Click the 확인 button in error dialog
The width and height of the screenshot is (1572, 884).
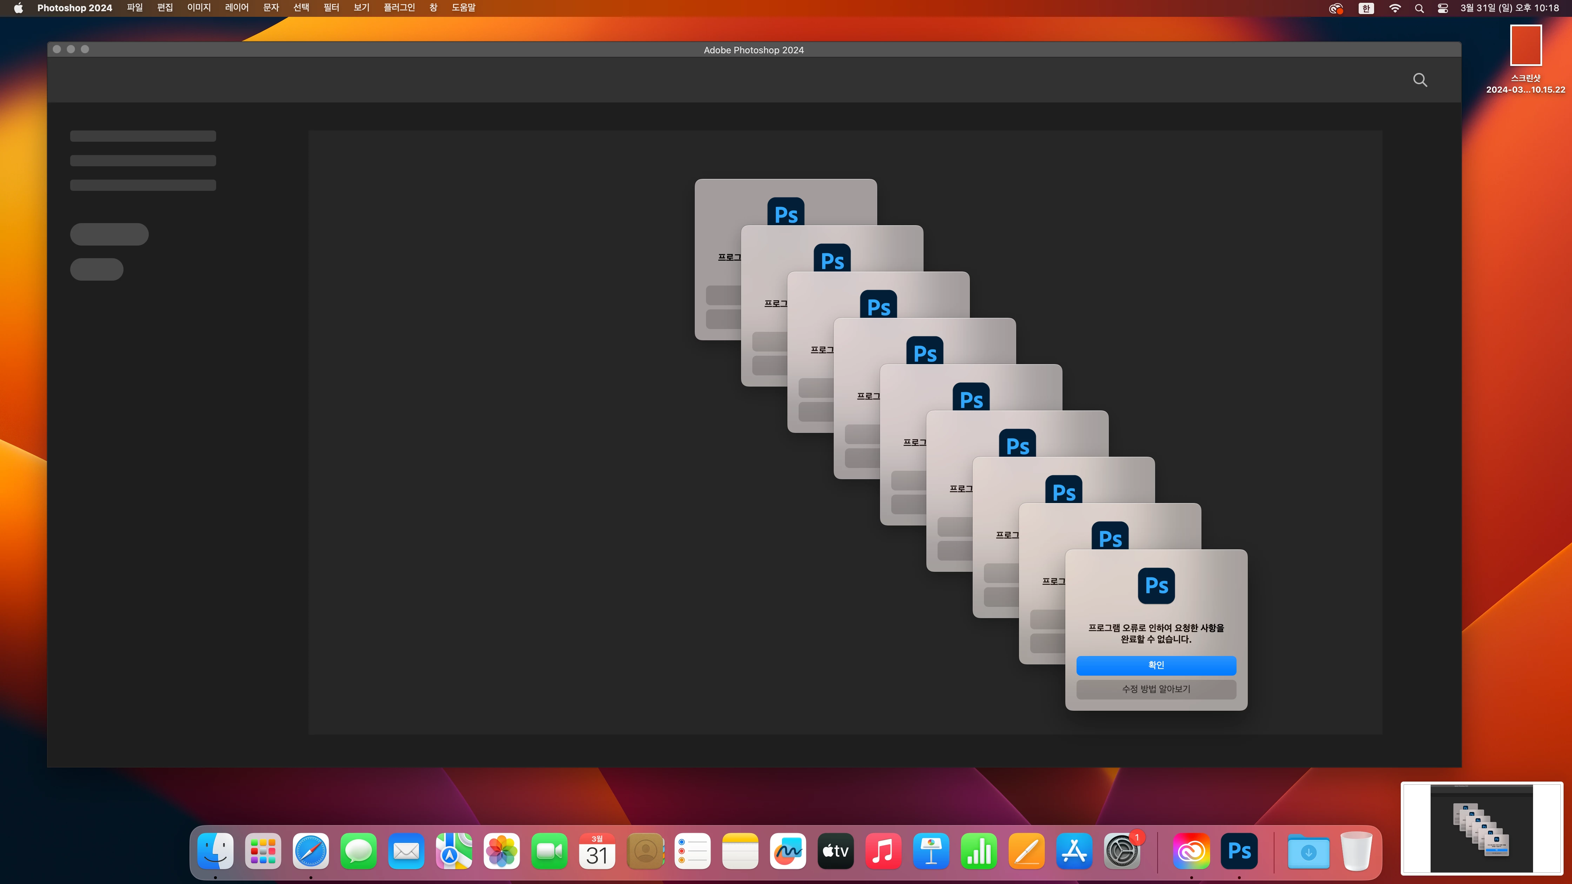pos(1156,665)
